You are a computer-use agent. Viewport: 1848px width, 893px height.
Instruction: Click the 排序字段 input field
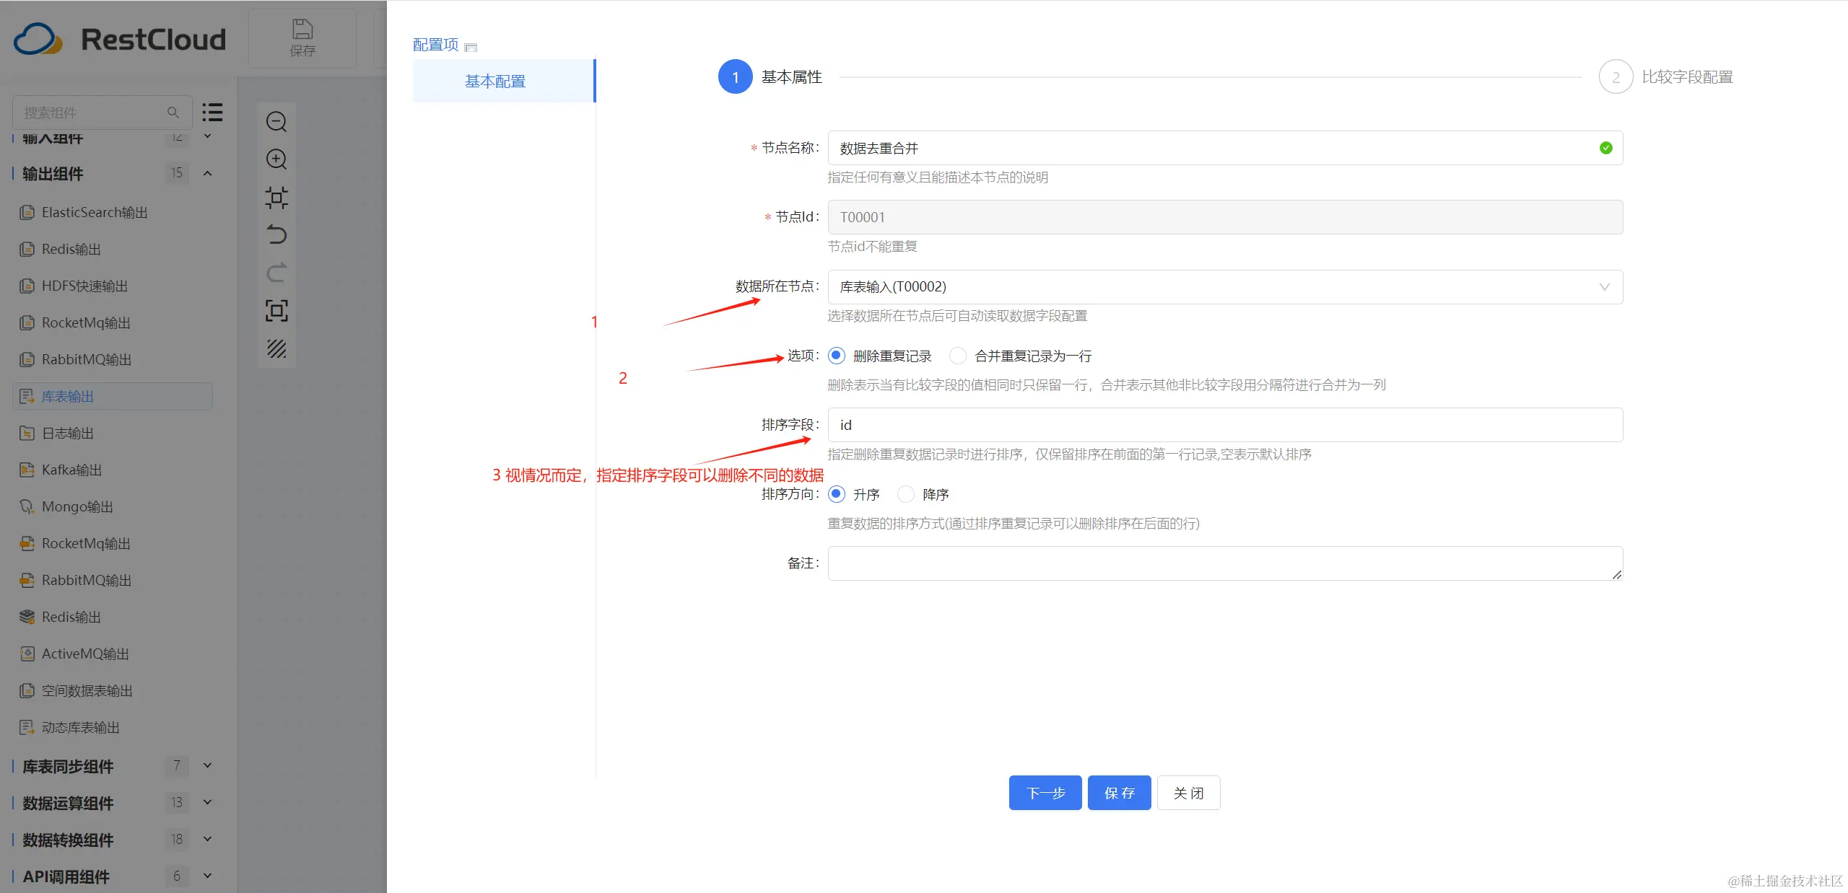[1224, 425]
